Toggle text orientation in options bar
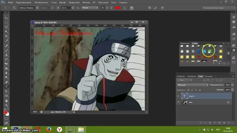Screen dimensions: 237x133 click(x=14, y=8)
